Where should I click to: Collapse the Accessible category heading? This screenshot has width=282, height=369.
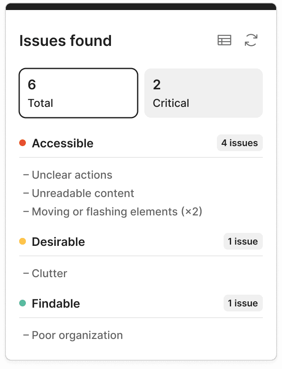coord(63,143)
